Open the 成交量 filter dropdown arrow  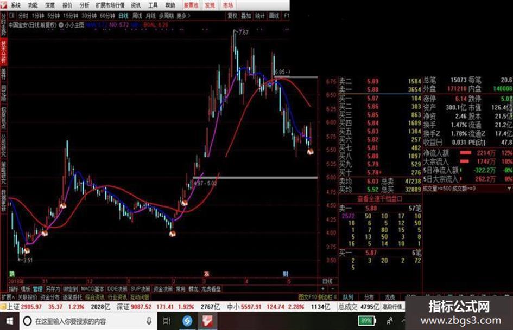pos(509,189)
